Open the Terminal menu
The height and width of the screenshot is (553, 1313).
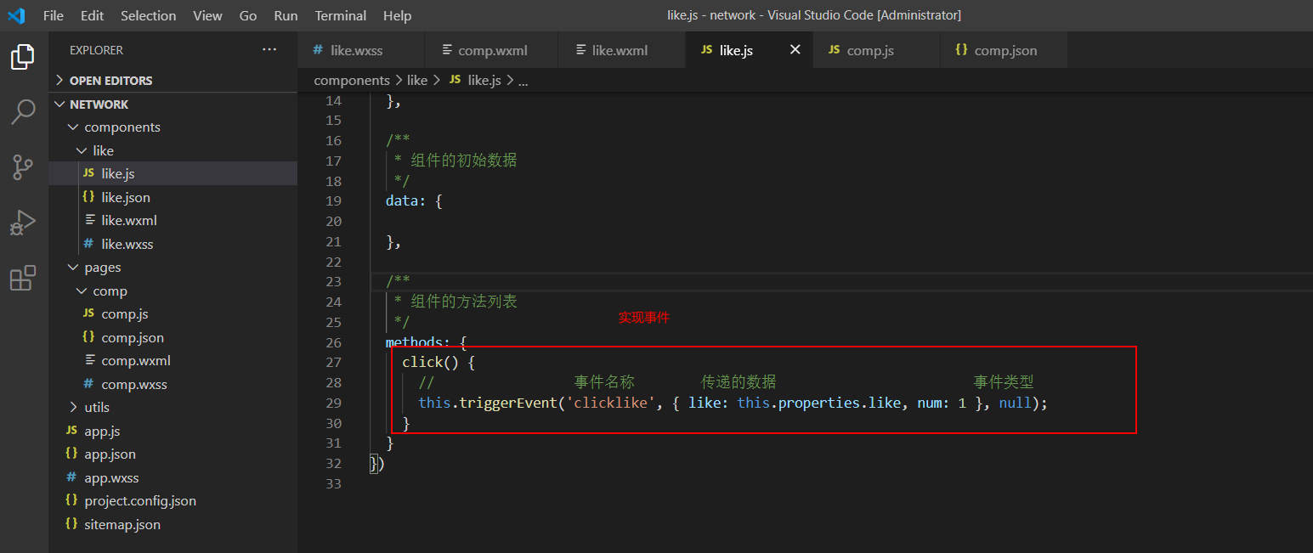tap(339, 15)
